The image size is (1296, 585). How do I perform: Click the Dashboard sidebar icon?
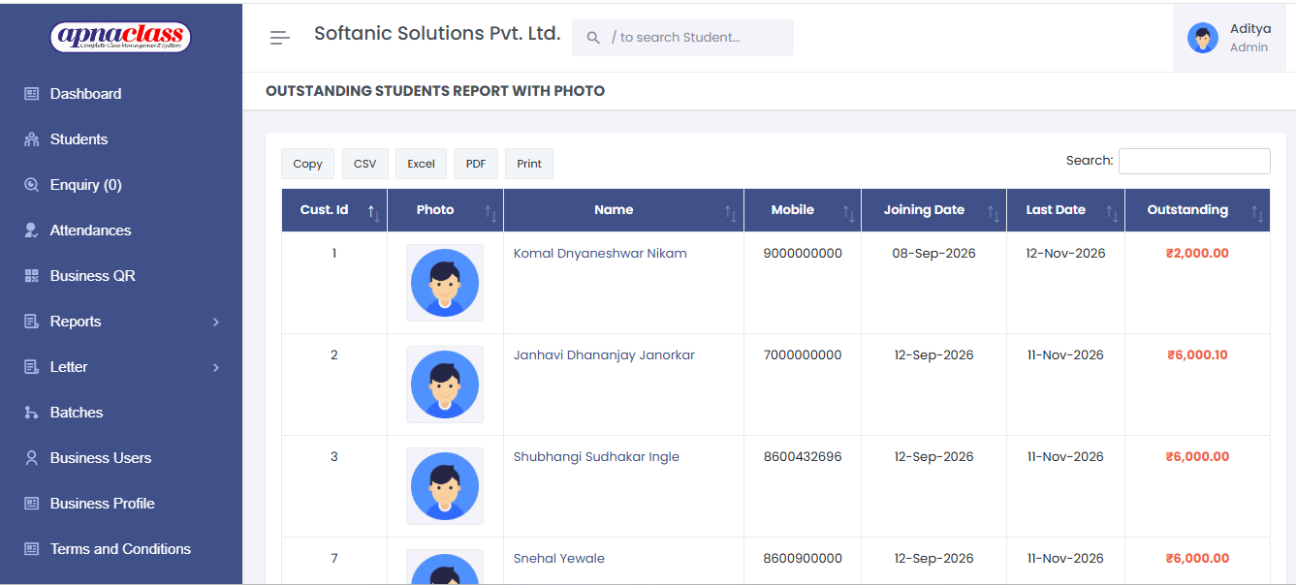pyautogui.click(x=32, y=94)
